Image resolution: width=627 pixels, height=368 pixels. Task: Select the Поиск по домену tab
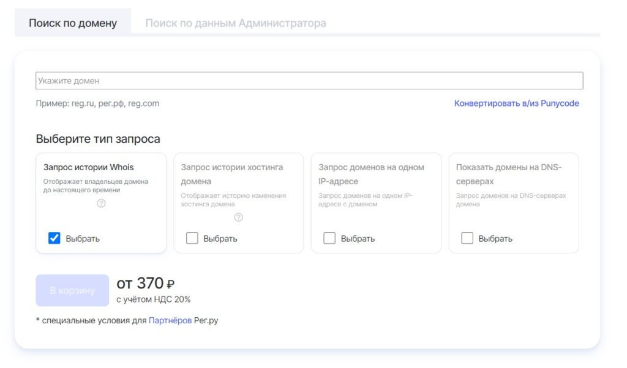coord(72,23)
